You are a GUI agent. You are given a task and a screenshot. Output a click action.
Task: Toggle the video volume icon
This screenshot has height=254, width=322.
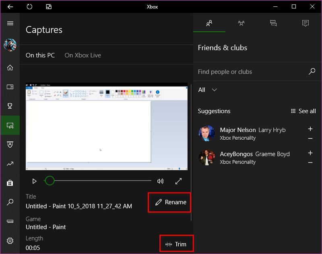(160, 181)
